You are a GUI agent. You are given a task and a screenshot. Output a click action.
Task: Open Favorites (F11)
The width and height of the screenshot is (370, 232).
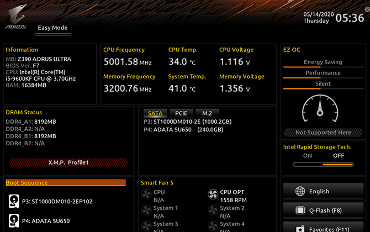coord(323,227)
